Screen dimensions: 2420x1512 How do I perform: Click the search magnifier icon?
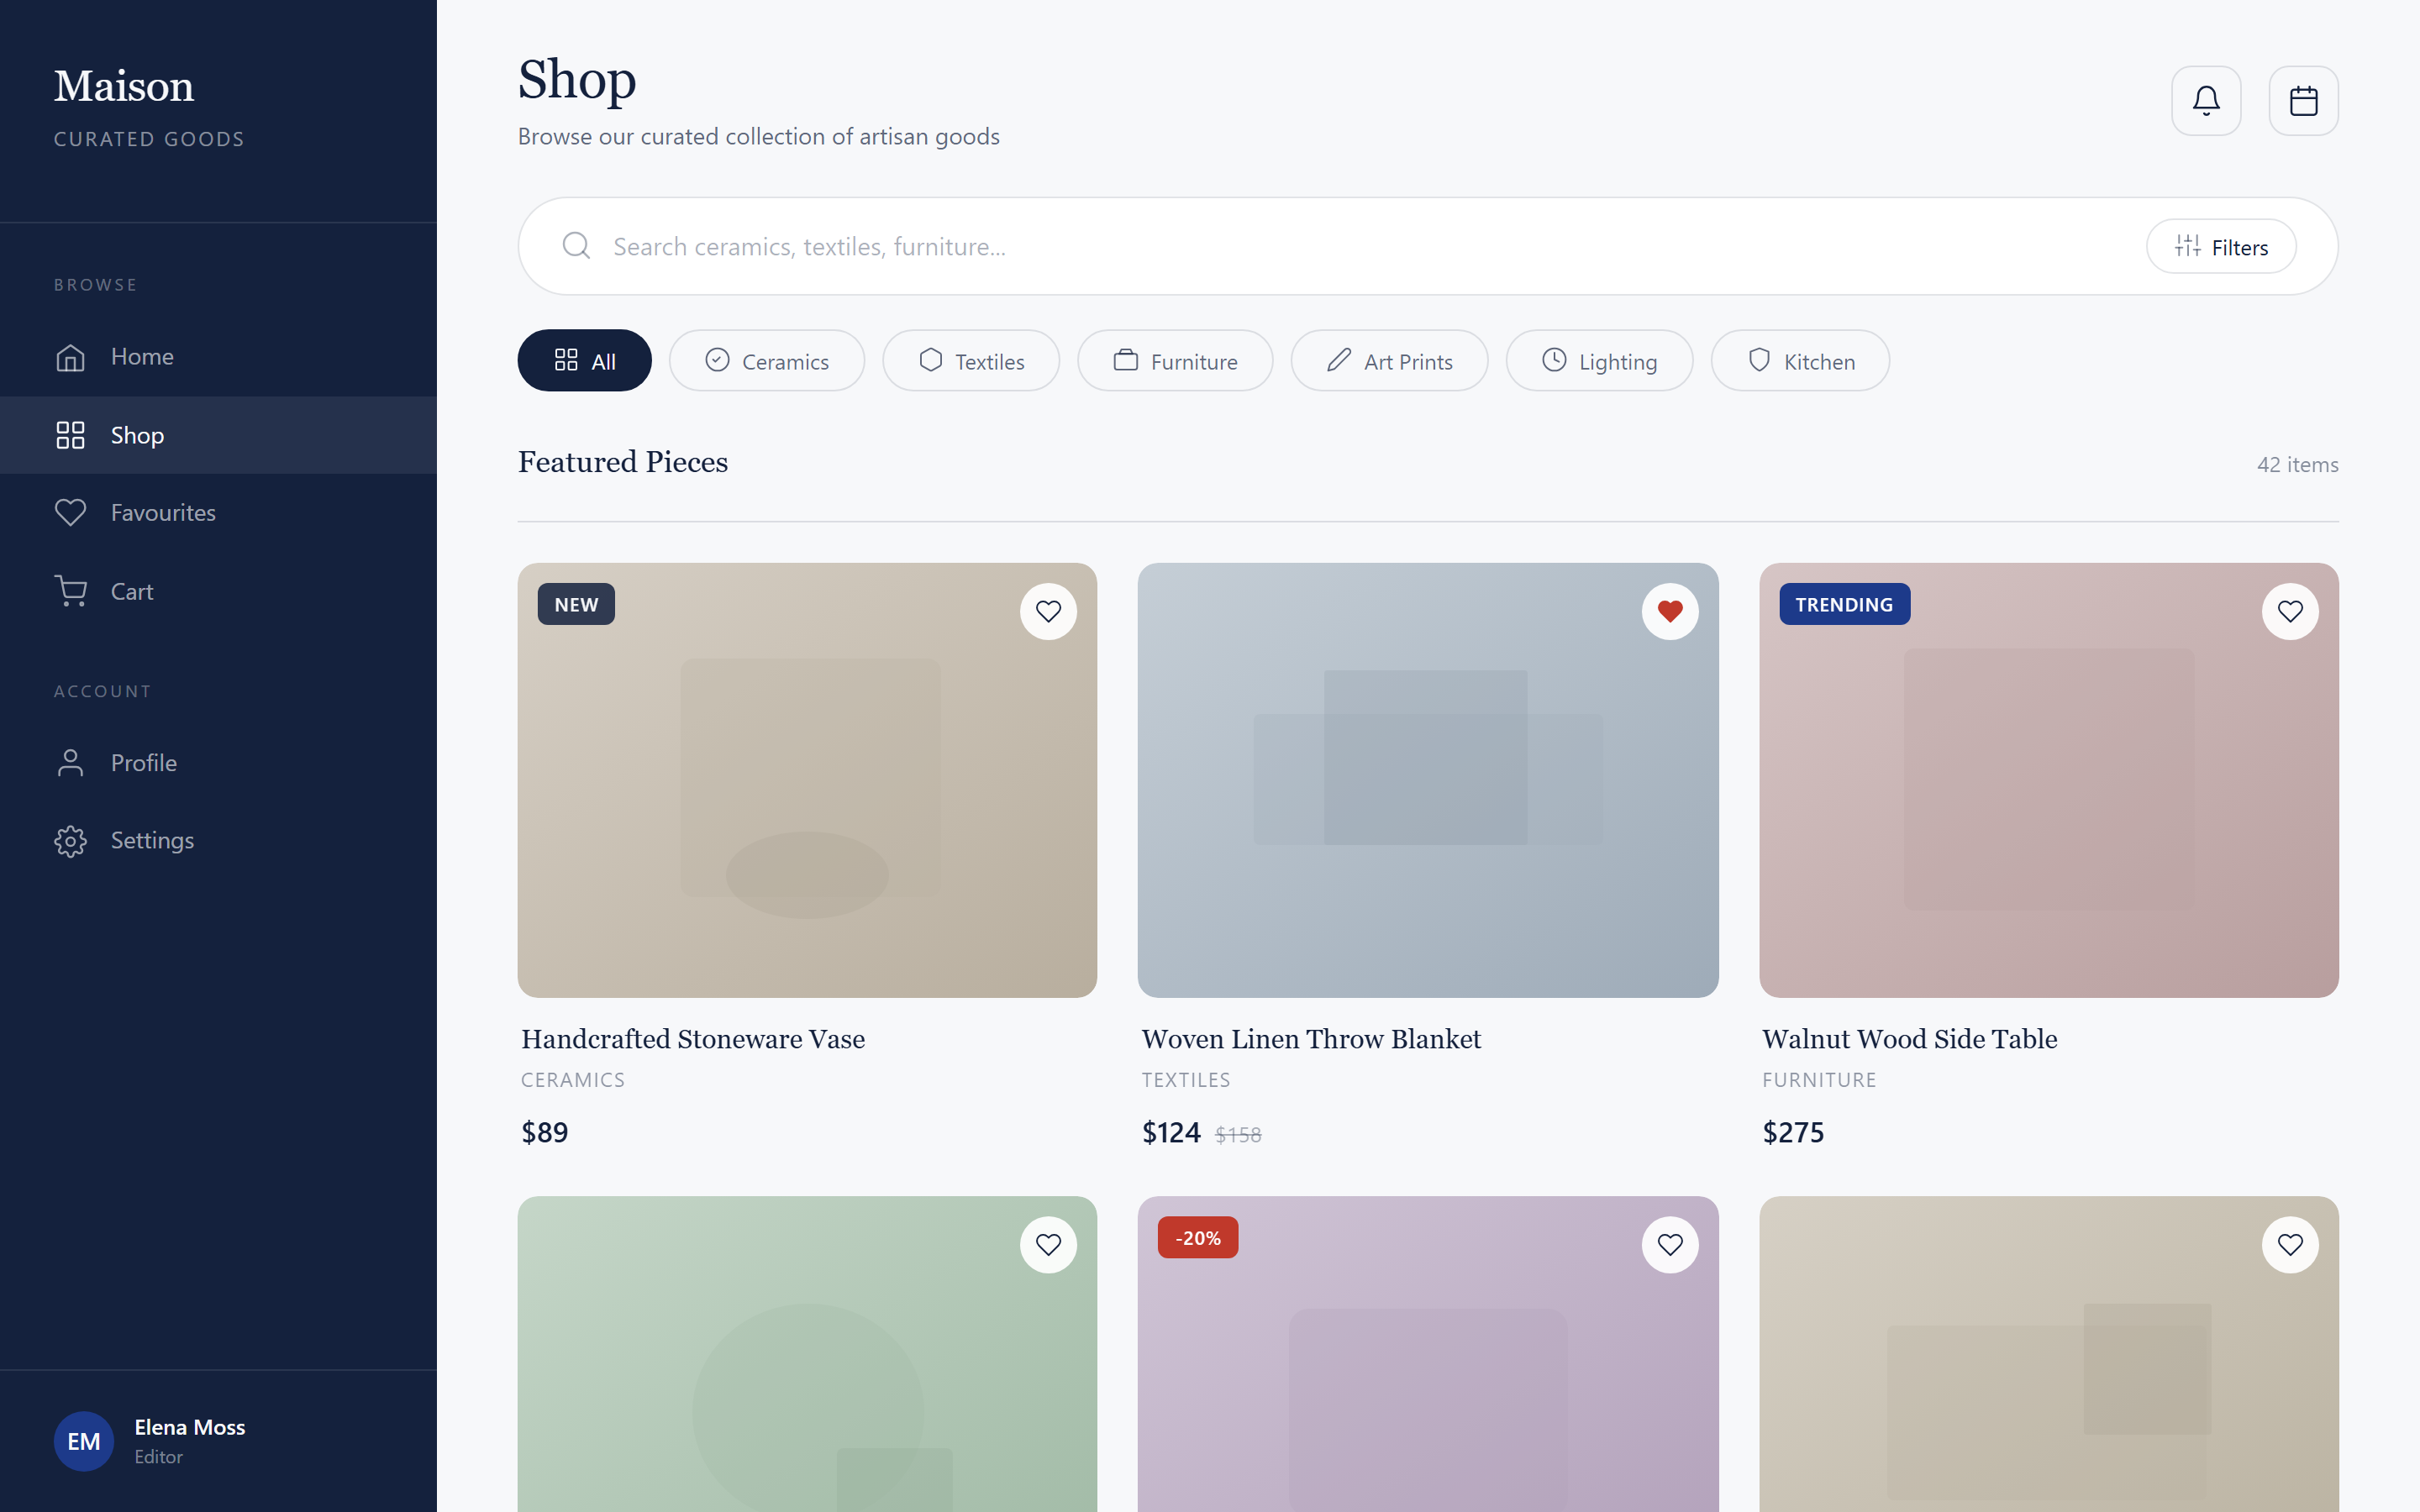tap(576, 246)
